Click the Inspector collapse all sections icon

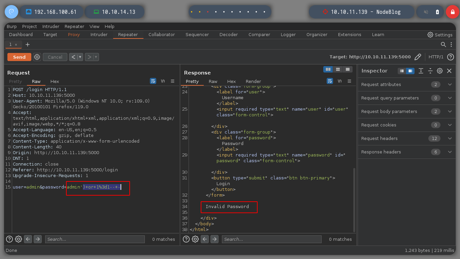pyautogui.click(x=430, y=71)
